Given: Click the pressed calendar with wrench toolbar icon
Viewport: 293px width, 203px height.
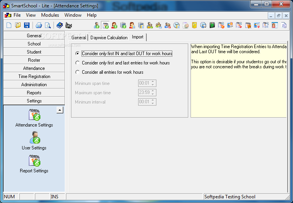Looking at the screenshot, I should (x=106, y=25).
